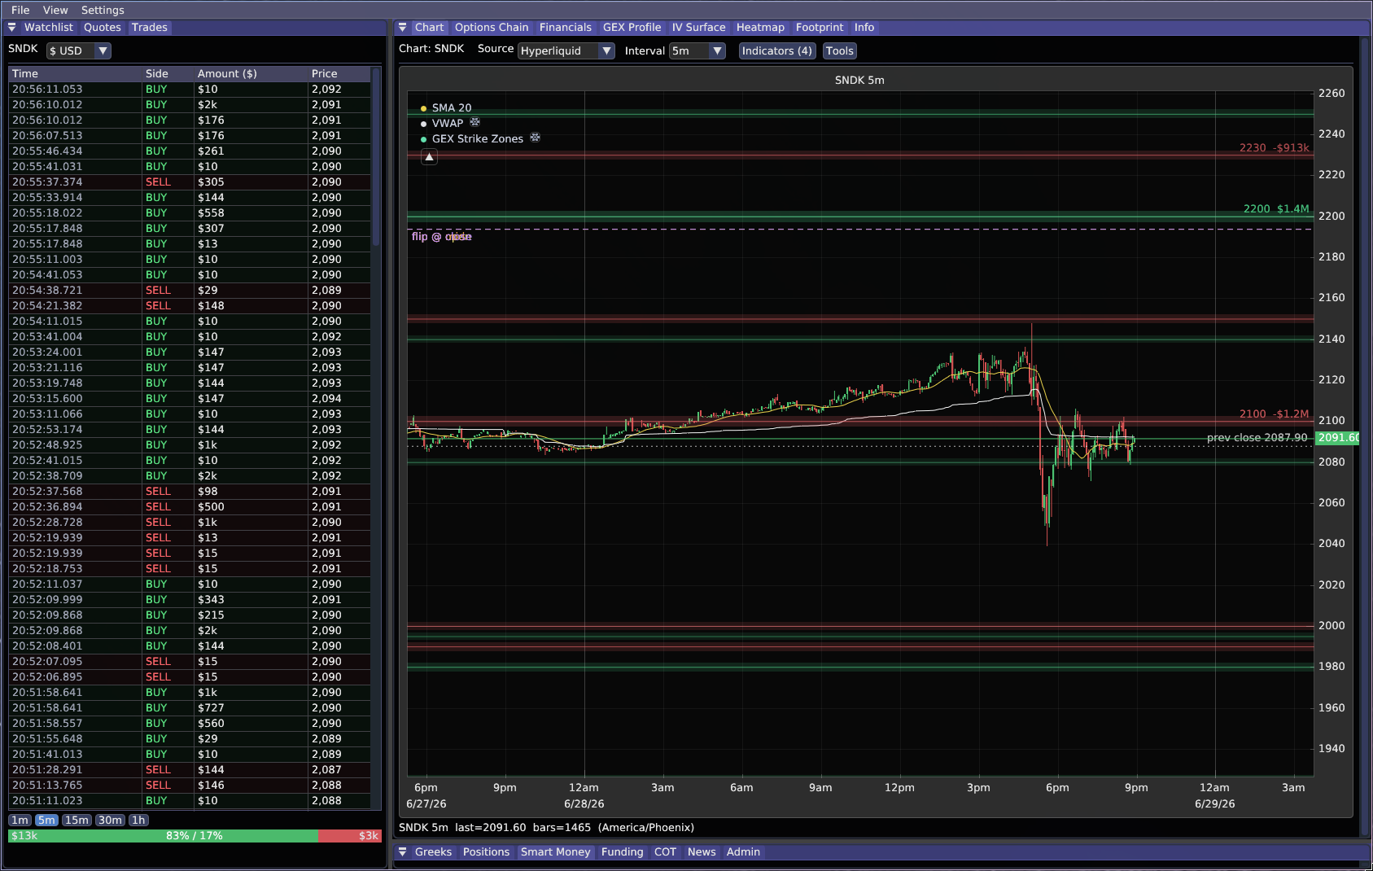Viewport: 1373px width, 871px height.
Task: Select the $727 BUY trade at 20:51:58.641
Action: (190, 707)
